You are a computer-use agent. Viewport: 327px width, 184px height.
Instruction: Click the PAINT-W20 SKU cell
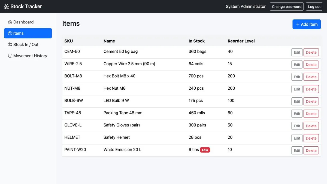click(x=75, y=150)
